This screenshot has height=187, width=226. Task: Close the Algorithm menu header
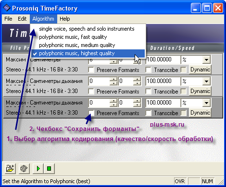point(43,19)
